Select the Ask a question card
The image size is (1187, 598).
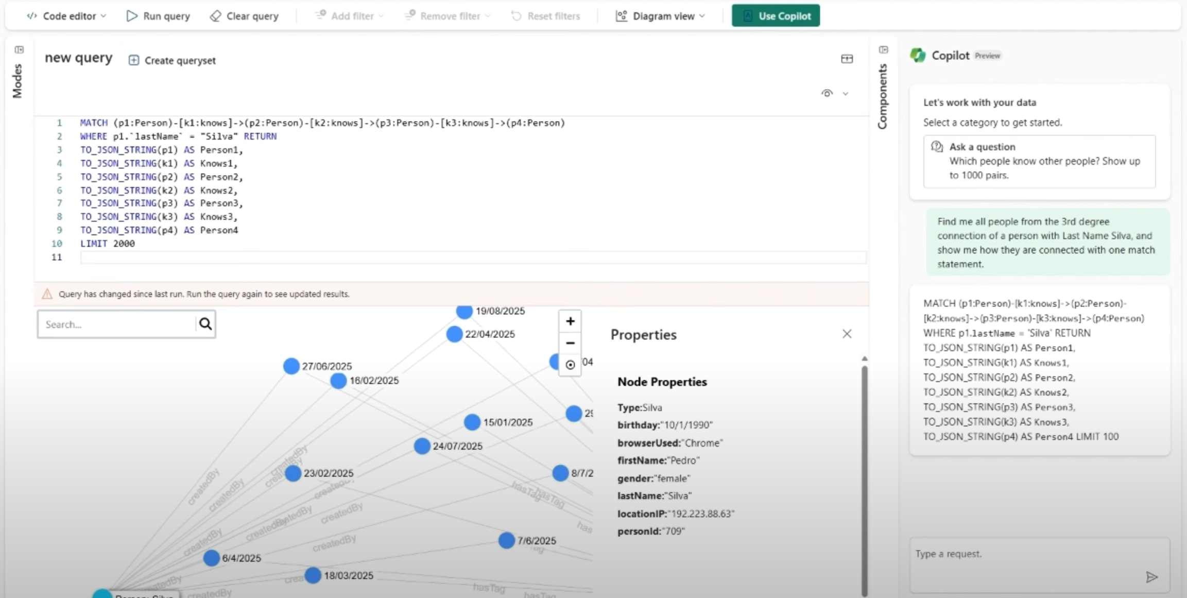pyautogui.click(x=1039, y=161)
